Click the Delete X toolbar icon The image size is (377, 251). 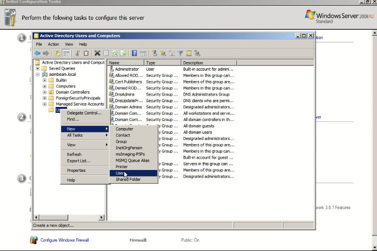[97, 53]
